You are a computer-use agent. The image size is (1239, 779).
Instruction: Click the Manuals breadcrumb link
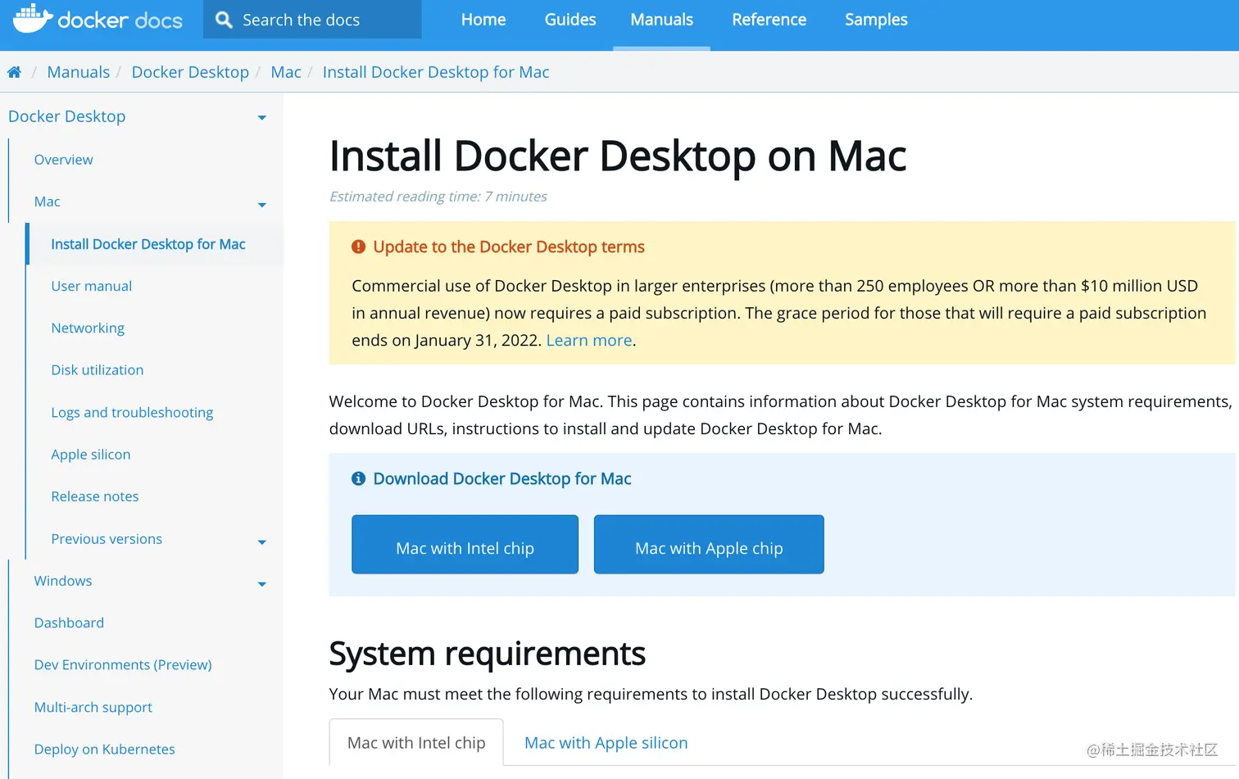point(79,72)
